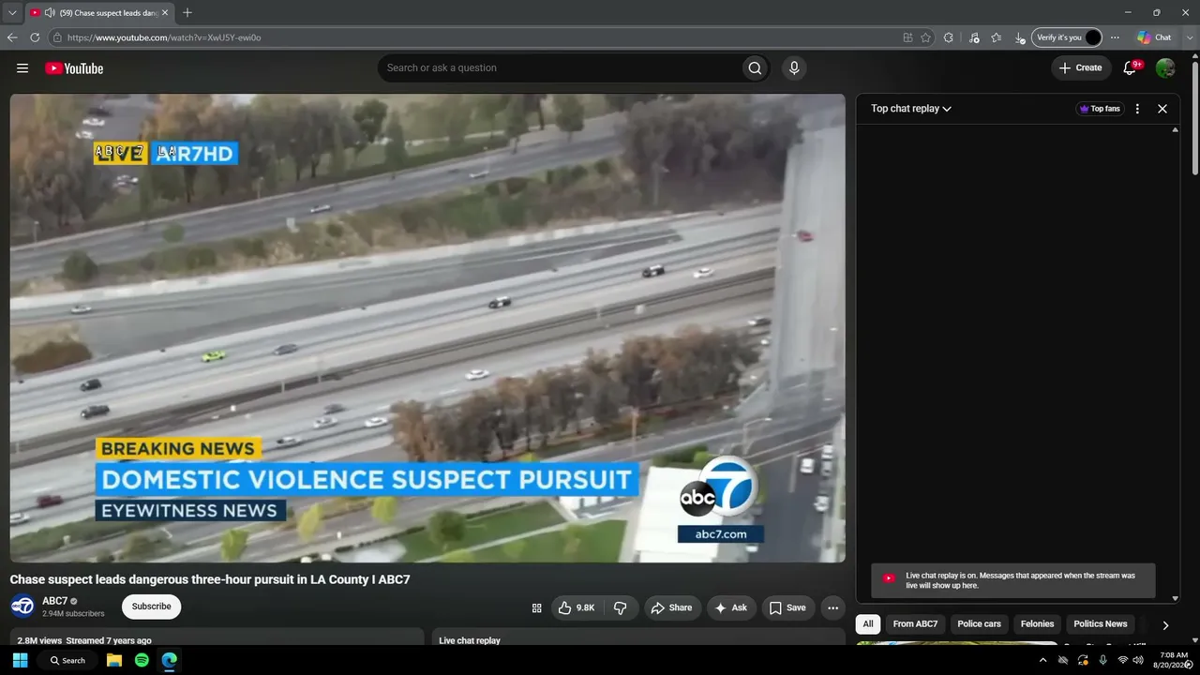Open the YouTube account avatar menu
The image size is (1200, 675).
(x=1165, y=67)
